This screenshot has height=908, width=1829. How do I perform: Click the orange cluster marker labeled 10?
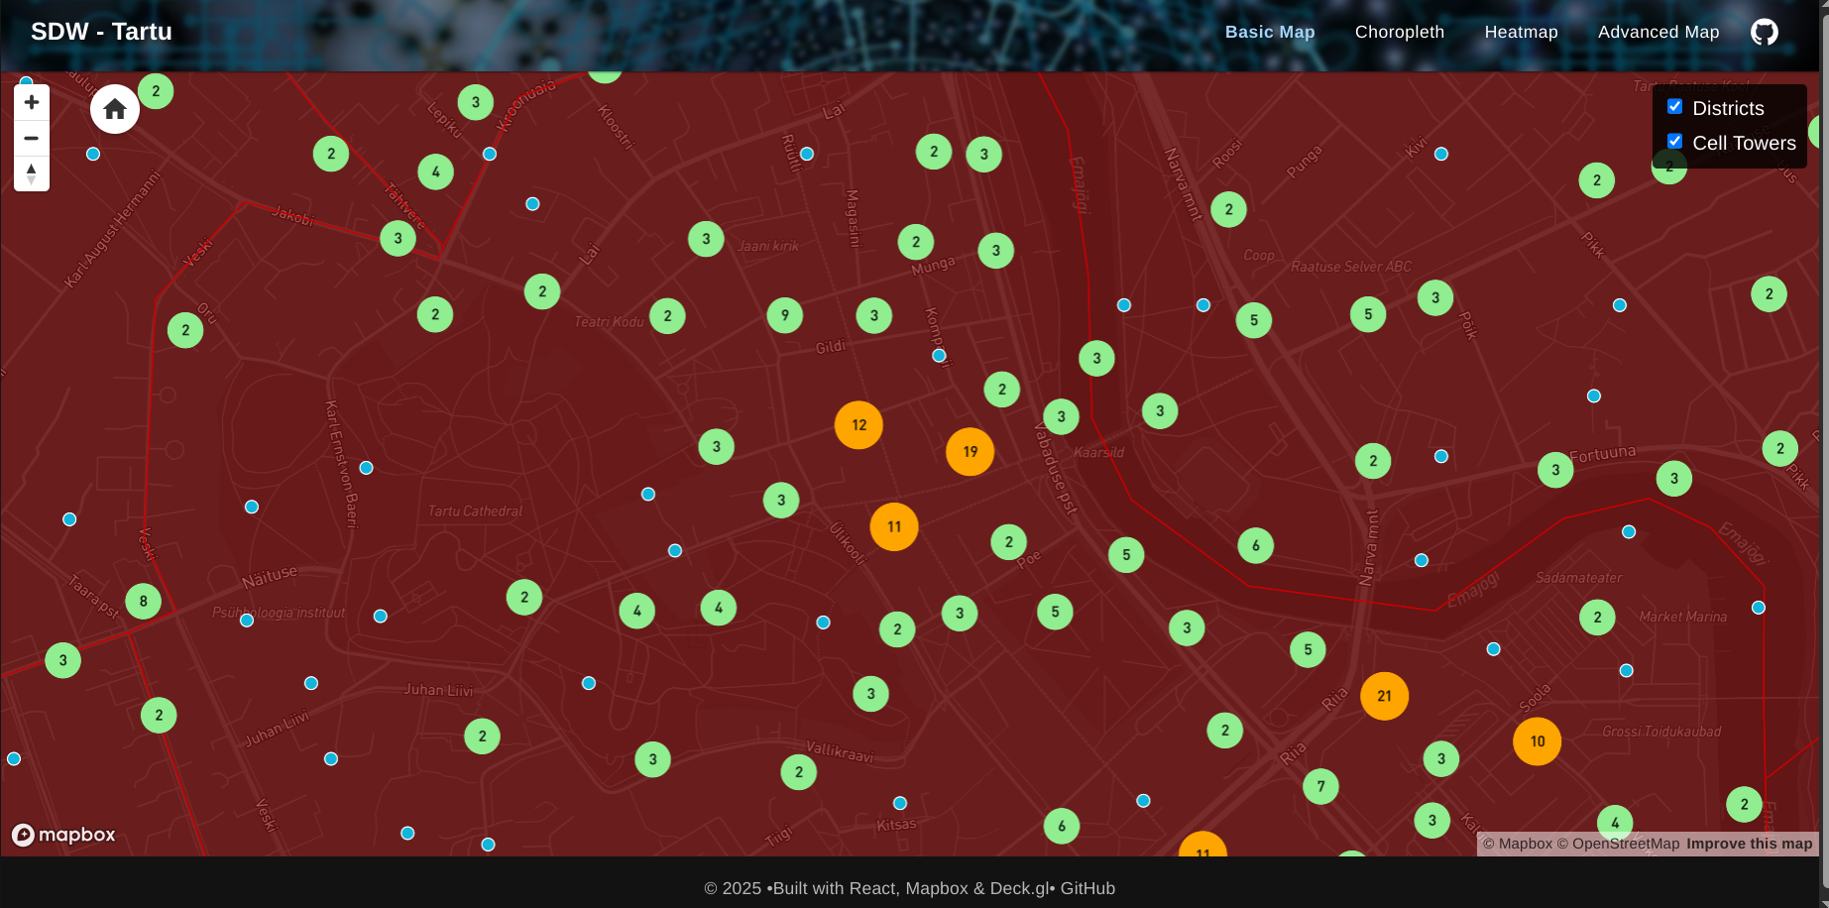point(1537,740)
